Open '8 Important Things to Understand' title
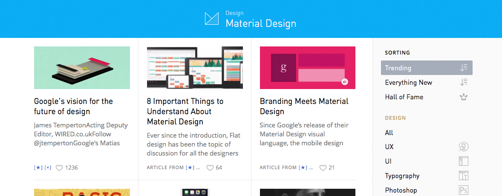 click(x=185, y=112)
